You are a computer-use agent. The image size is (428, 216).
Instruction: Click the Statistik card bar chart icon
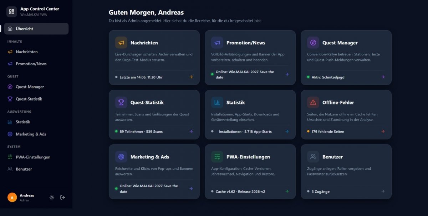coord(217,102)
